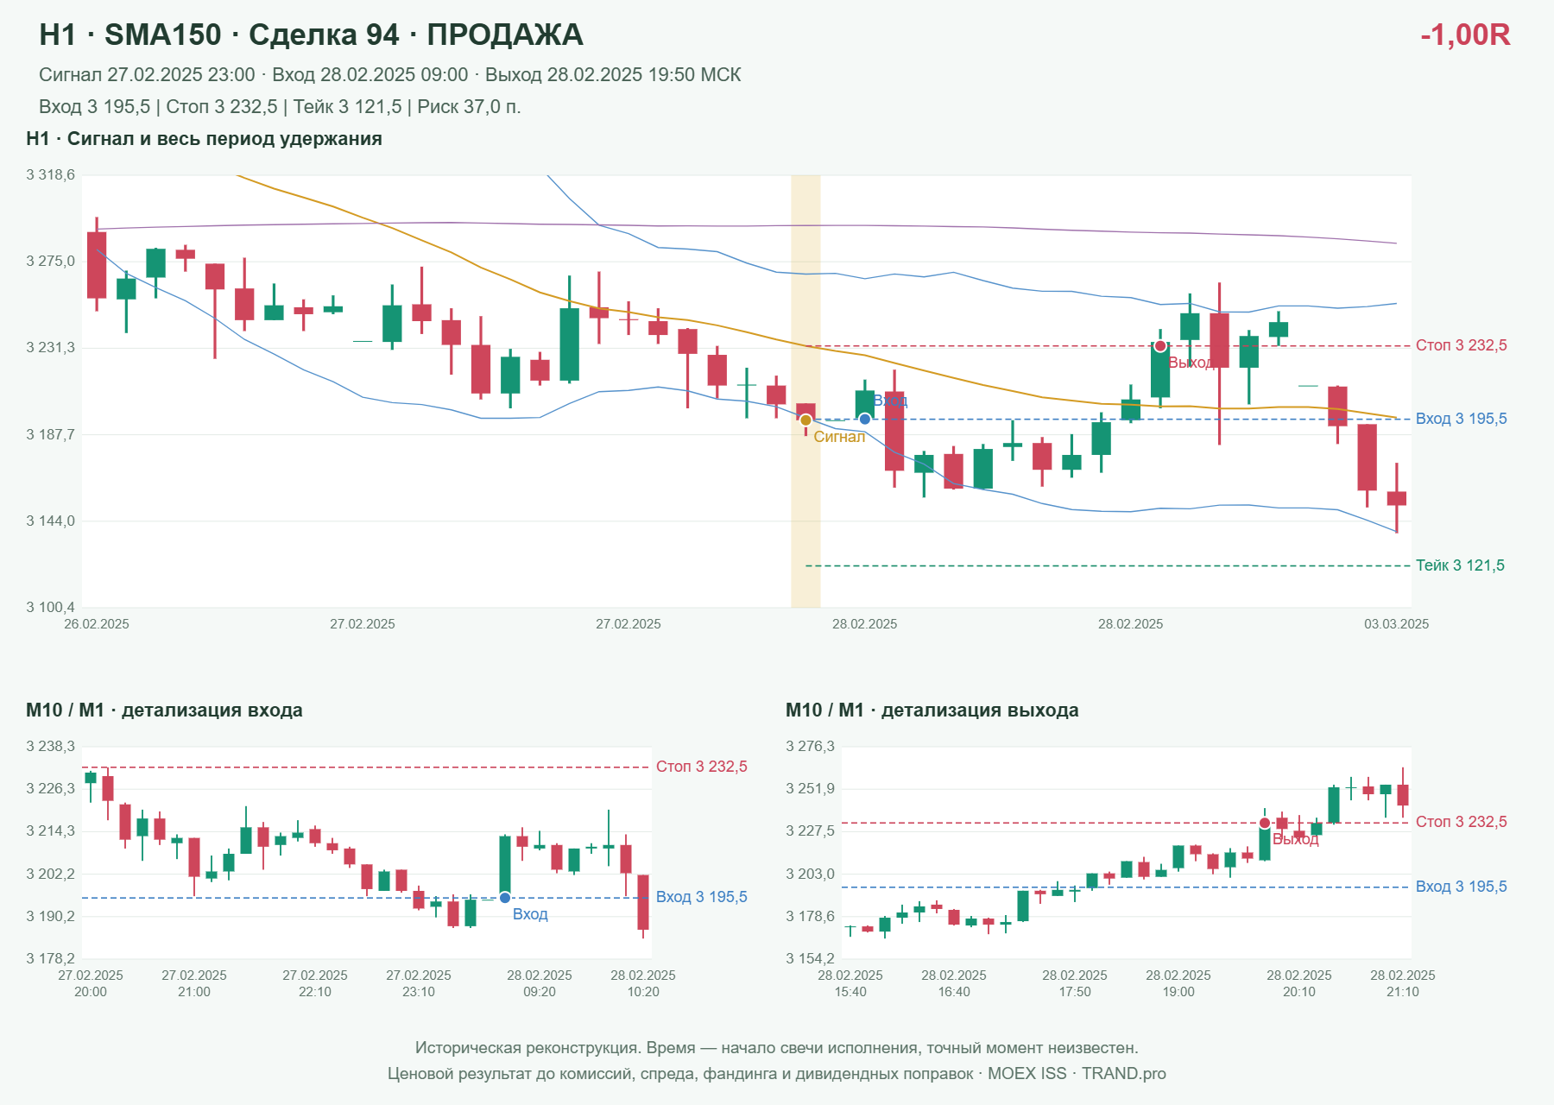
Task: Click the red Выход marker on H1 chart
Action: pos(1160,346)
